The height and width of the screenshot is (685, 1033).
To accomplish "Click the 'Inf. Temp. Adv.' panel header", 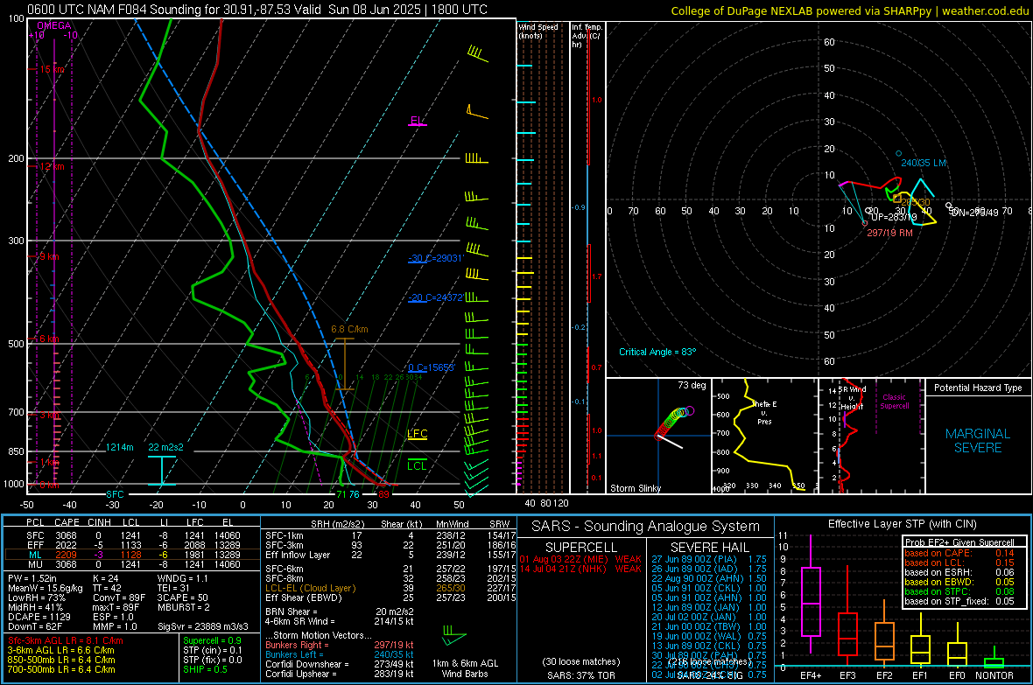I will [587, 36].
